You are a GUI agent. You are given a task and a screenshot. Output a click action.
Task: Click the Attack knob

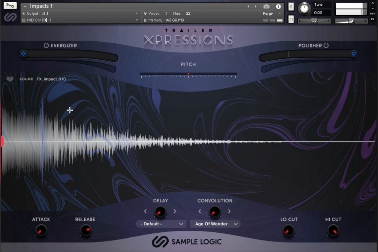[x=41, y=230]
